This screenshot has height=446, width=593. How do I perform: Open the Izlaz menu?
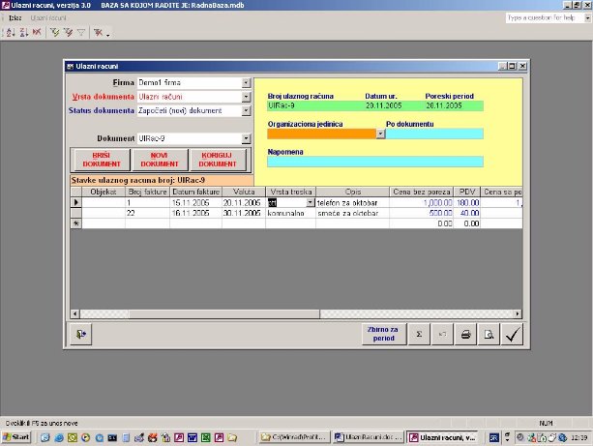(15, 18)
